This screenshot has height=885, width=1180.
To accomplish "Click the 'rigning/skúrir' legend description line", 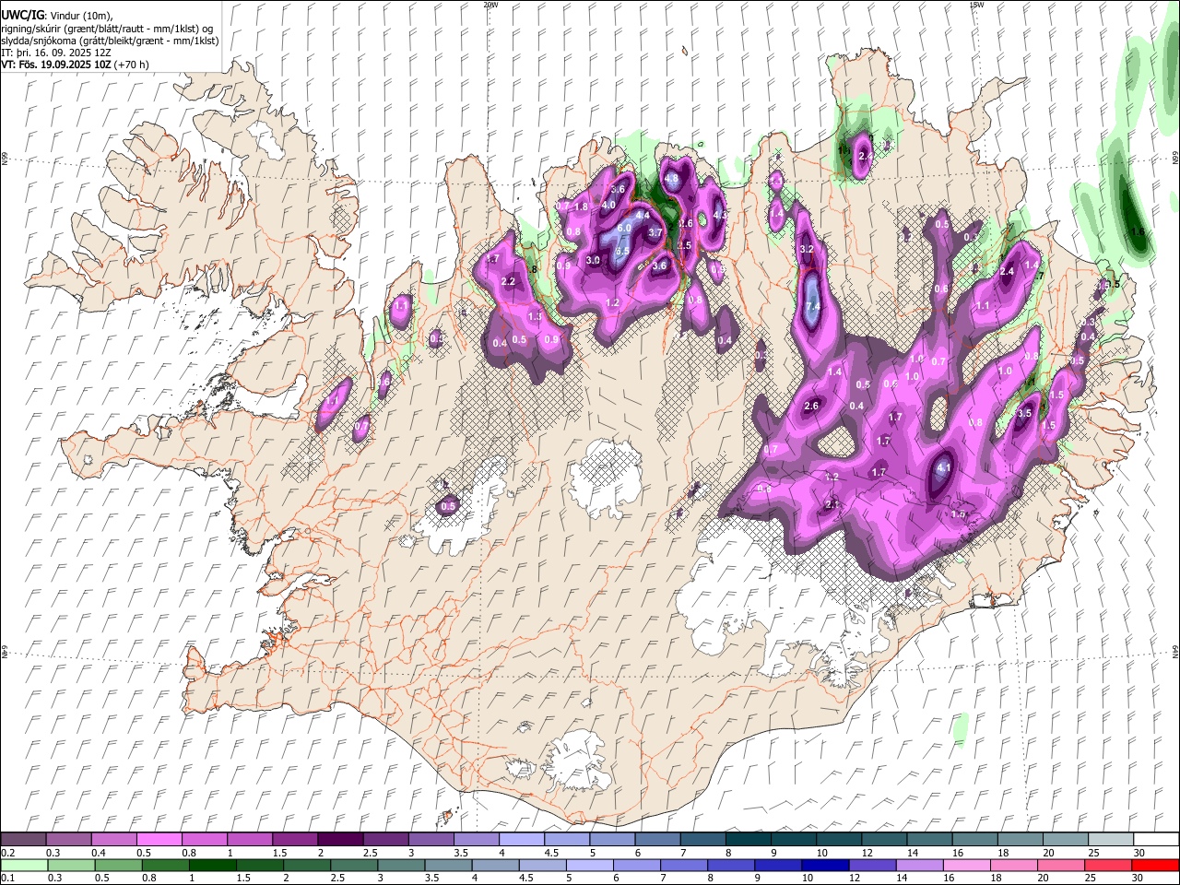I will pos(107,29).
